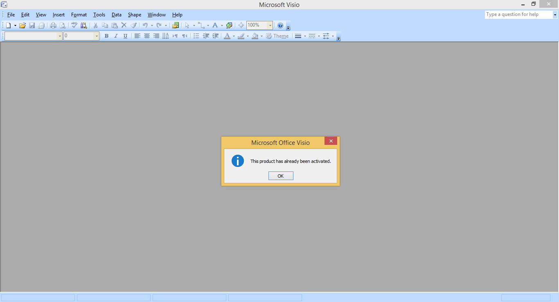The image size is (559, 302).
Task: Open the Shape menu
Action: [x=135, y=15]
